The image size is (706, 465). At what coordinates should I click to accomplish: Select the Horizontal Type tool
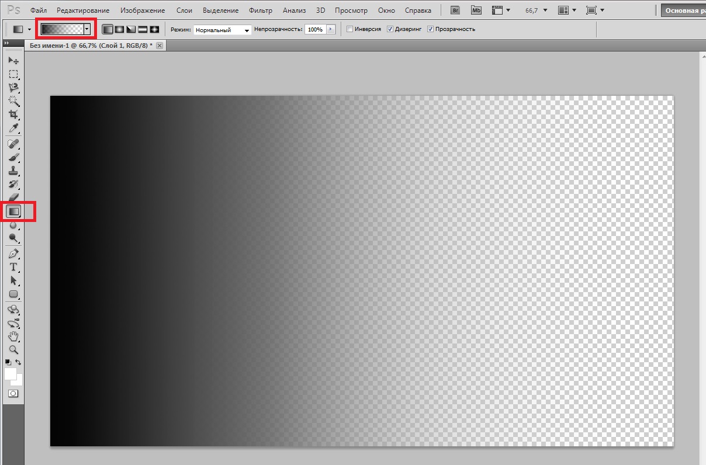click(13, 267)
